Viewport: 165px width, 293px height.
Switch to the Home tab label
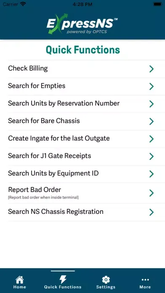(20, 287)
